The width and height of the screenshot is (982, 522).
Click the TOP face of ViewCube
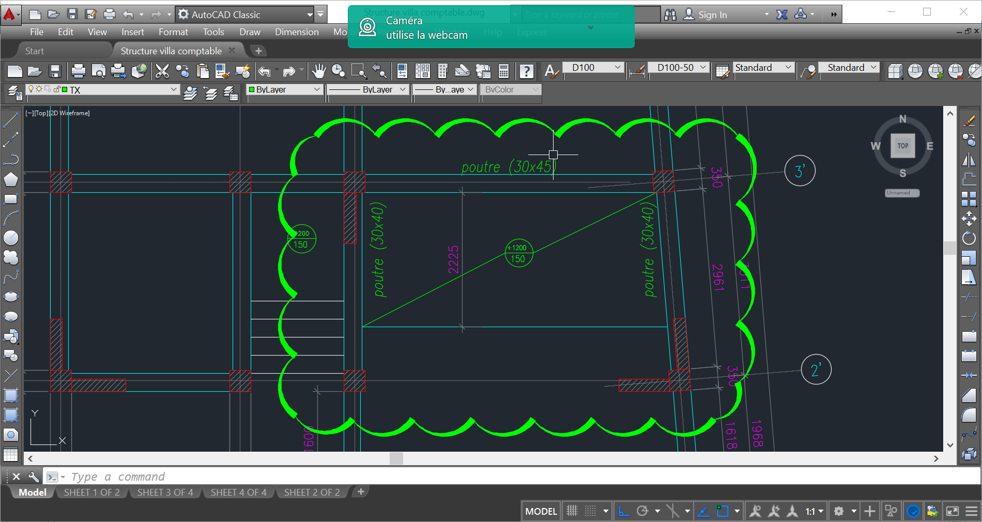(902, 146)
